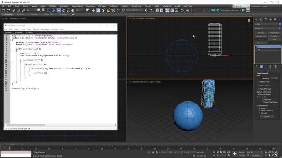282x158 pixels.
Task: Open the Create panel plus icon
Action: pos(256,19)
